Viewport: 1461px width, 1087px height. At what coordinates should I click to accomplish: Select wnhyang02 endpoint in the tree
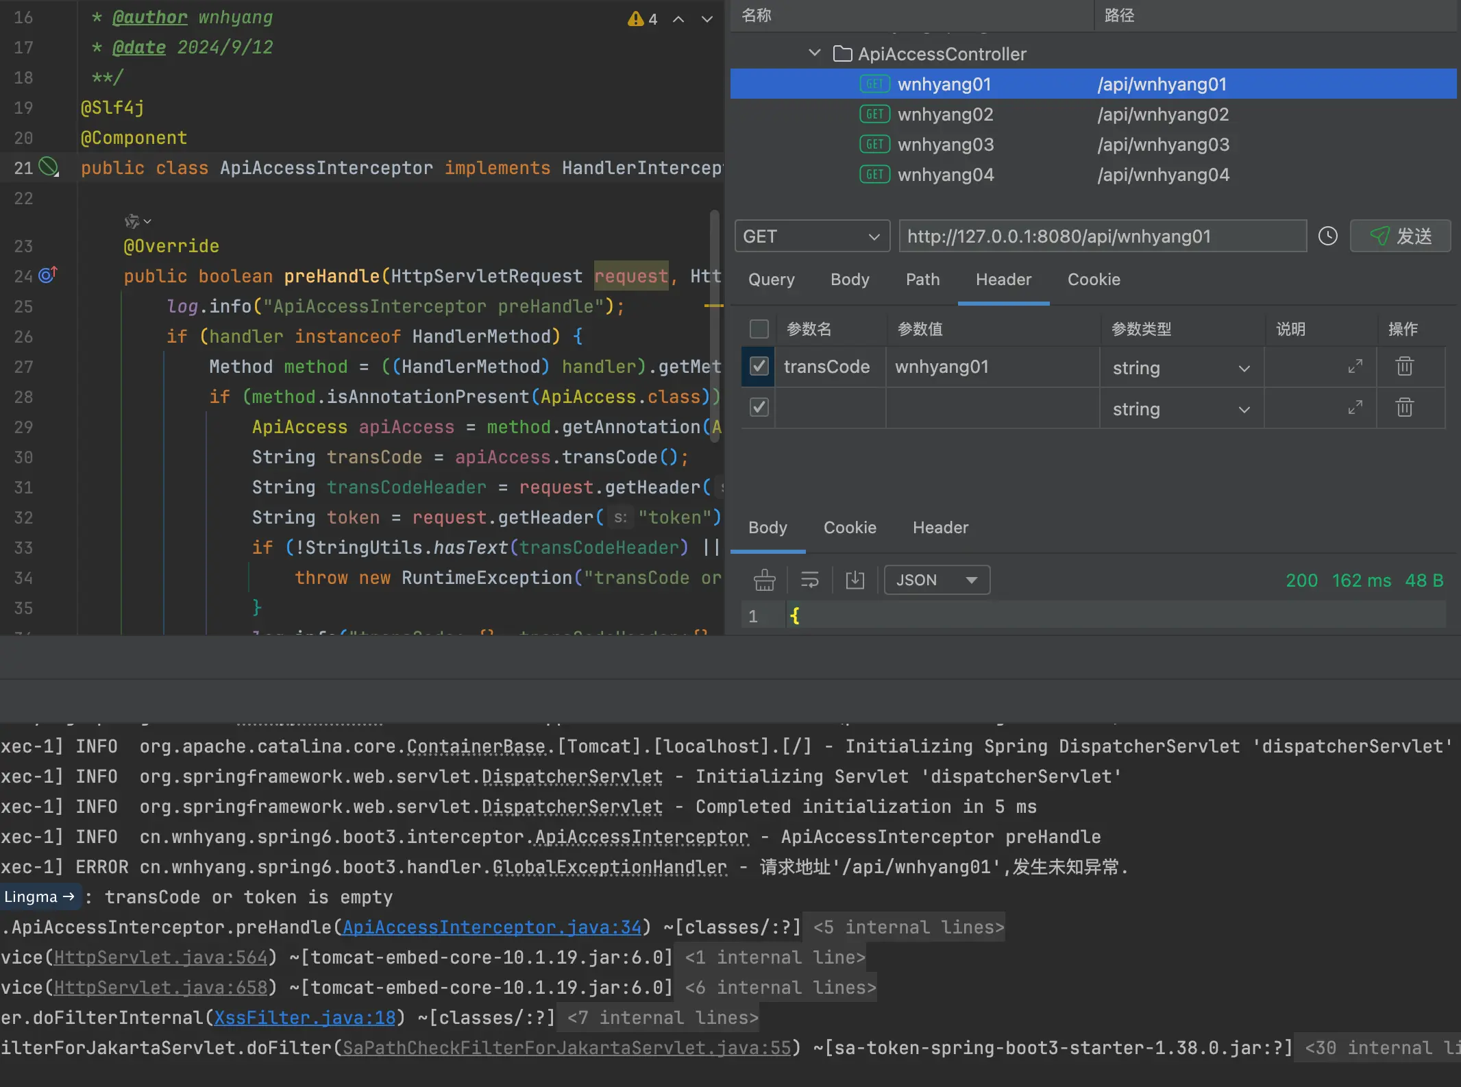1093,114
